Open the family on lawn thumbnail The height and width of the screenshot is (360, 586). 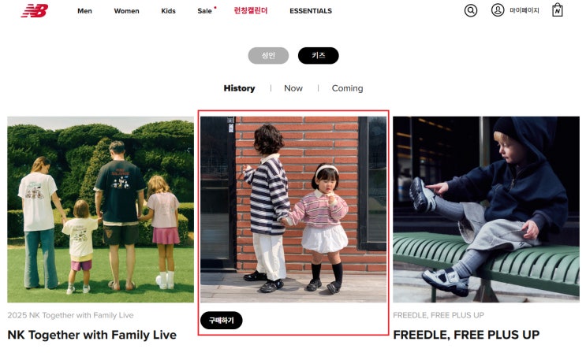(100, 210)
